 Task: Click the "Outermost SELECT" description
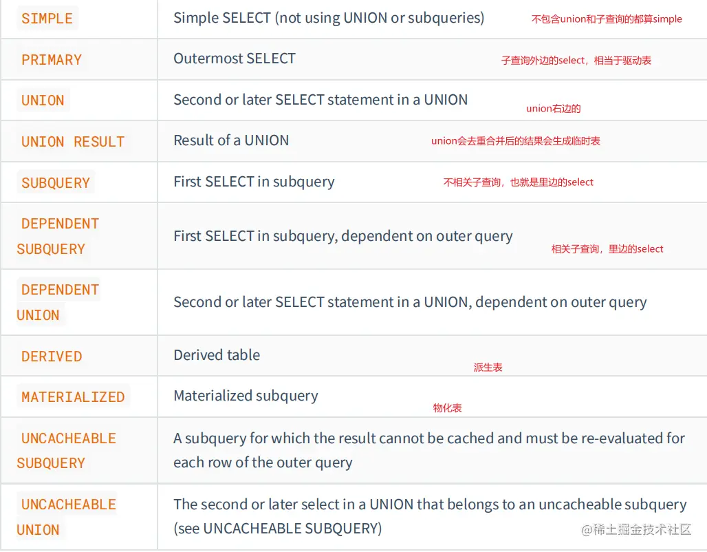[x=235, y=59]
